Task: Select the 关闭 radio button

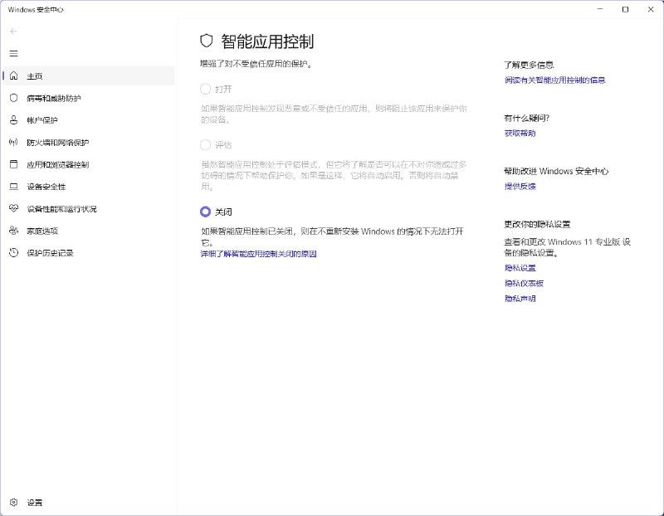Action: point(206,212)
